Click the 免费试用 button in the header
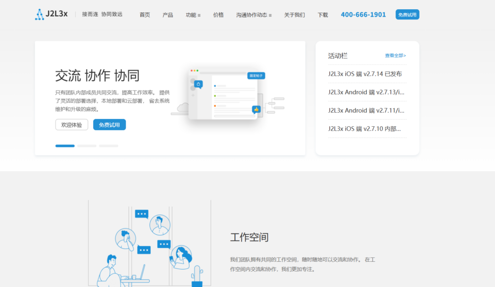Screen dimensions: 495x287 (x=407, y=14)
